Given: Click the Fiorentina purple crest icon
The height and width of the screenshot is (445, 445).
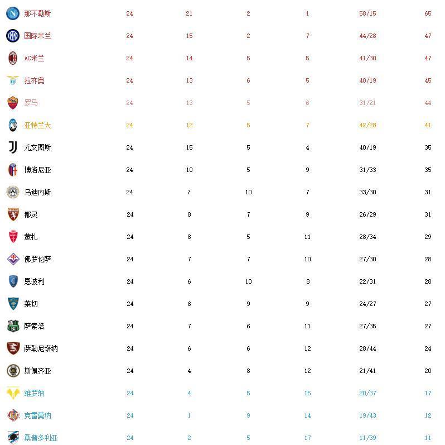Looking at the screenshot, I should [13, 259].
